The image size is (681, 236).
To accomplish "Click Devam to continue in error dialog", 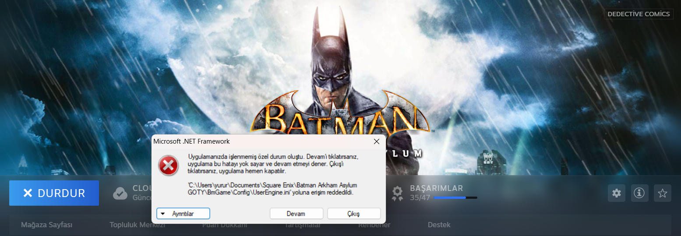I will pyautogui.click(x=296, y=214).
